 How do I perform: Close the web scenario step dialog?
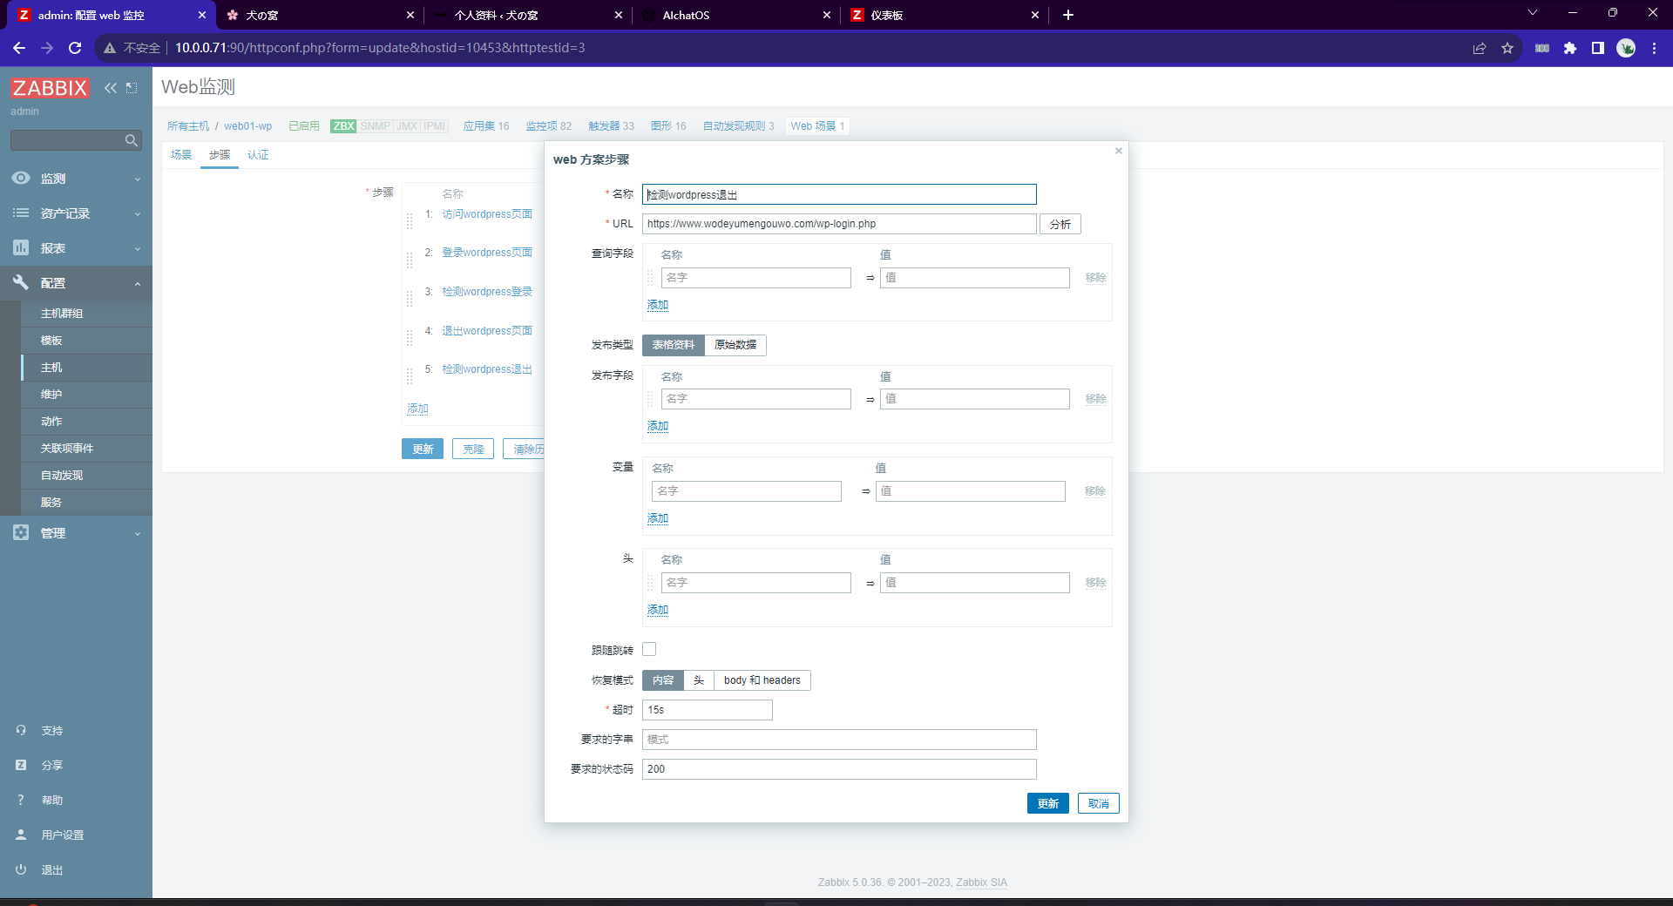[x=1119, y=152]
